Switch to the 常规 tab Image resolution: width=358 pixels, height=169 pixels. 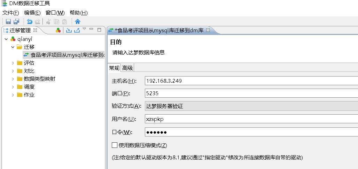(x=114, y=68)
